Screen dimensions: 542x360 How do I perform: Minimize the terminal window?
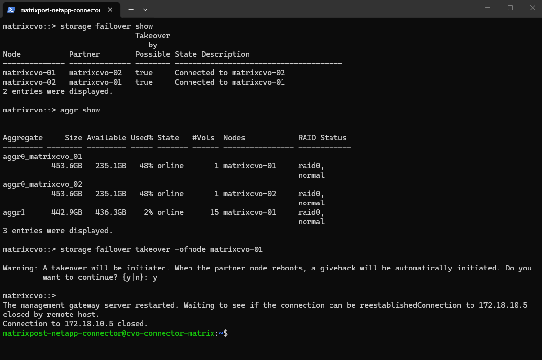coord(488,8)
